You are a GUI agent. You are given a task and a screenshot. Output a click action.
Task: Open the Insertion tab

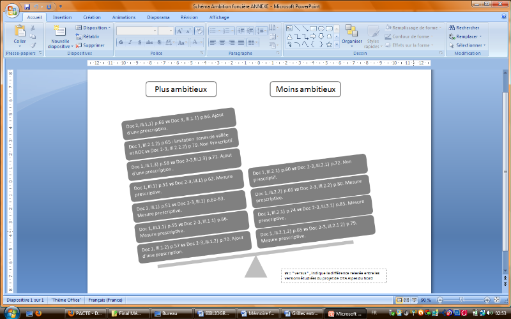pyautogui.click(x=62, y=17)
